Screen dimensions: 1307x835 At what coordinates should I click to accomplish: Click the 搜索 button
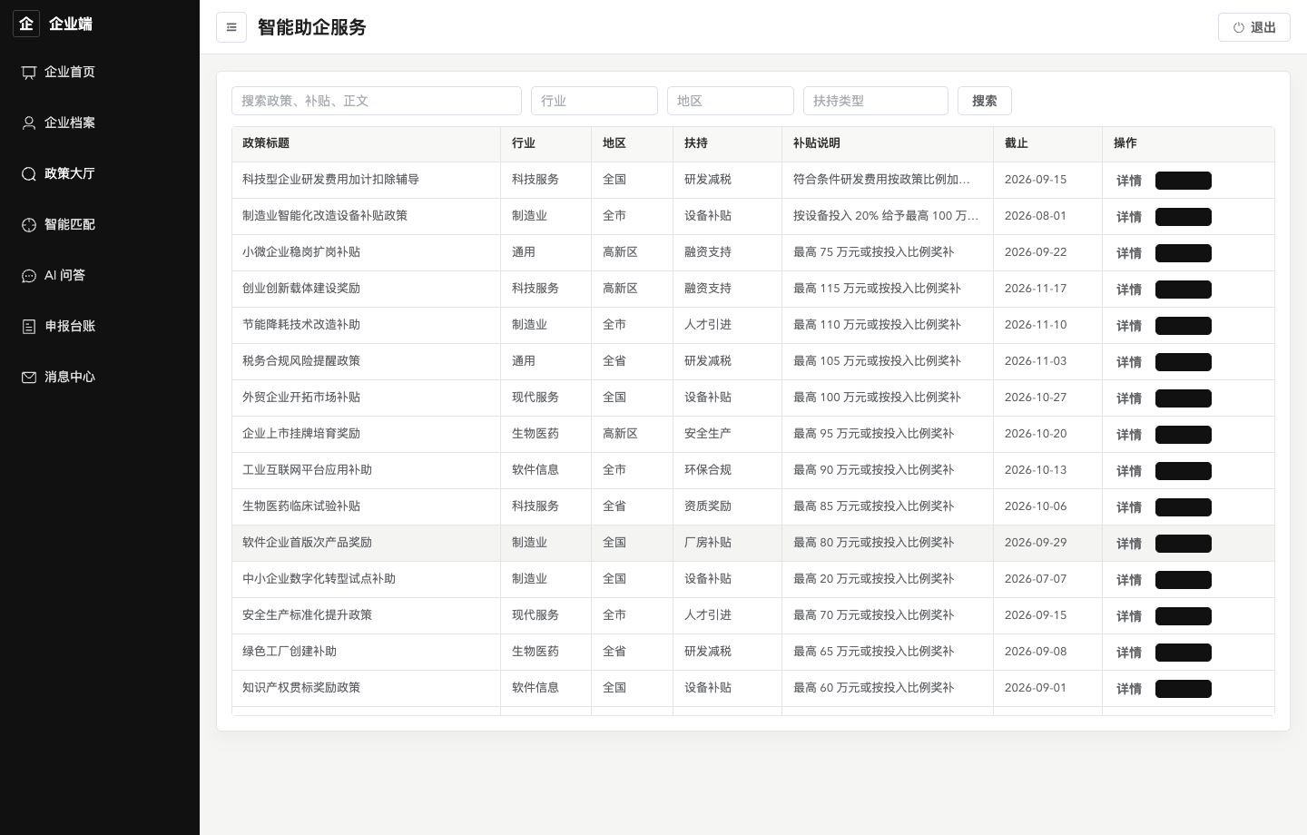(985, 101)
